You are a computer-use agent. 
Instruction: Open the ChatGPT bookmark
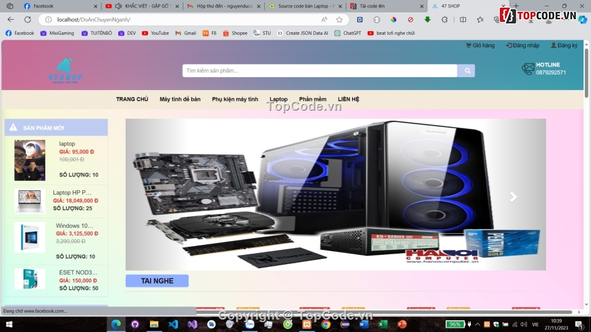348,33
